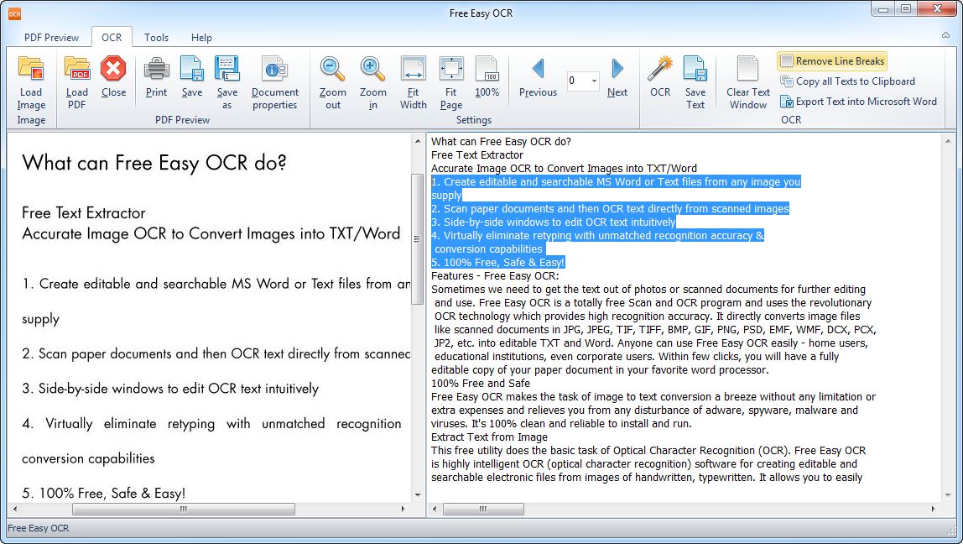The image size is (963, 544).
Task: Choose the Save as icon
Action: (x=226, y=69)
